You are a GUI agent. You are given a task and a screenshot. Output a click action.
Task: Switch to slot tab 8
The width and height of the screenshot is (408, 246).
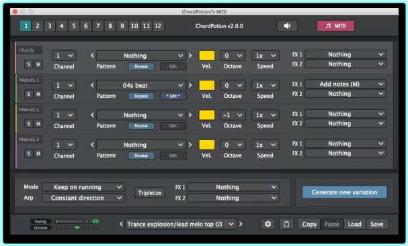(110, 25)
